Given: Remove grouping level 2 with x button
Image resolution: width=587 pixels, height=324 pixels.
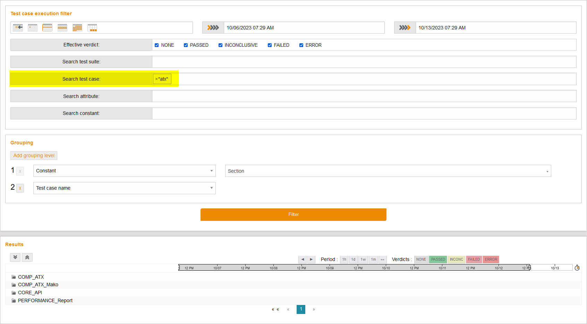Looking at the screenshot, I should pyautogui.click(x=20, y=188).
